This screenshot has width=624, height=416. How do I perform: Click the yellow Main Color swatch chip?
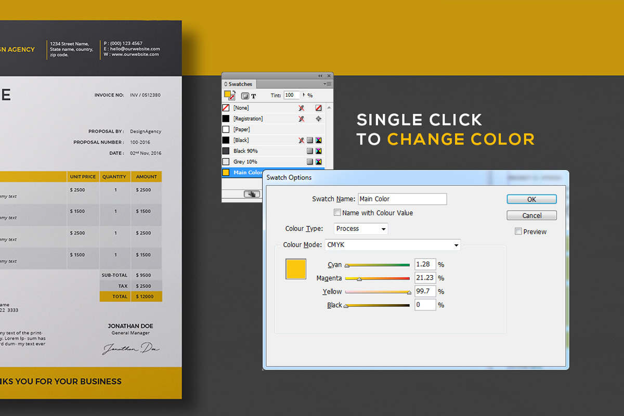point(226,172)
